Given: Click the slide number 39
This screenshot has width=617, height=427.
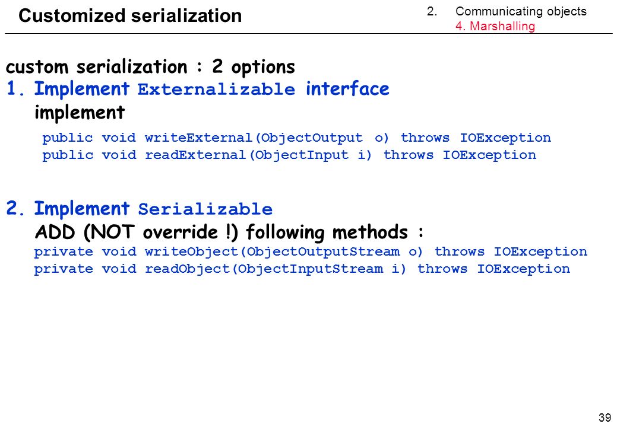Looking at the screenshot, I should [x=605, y=417].
